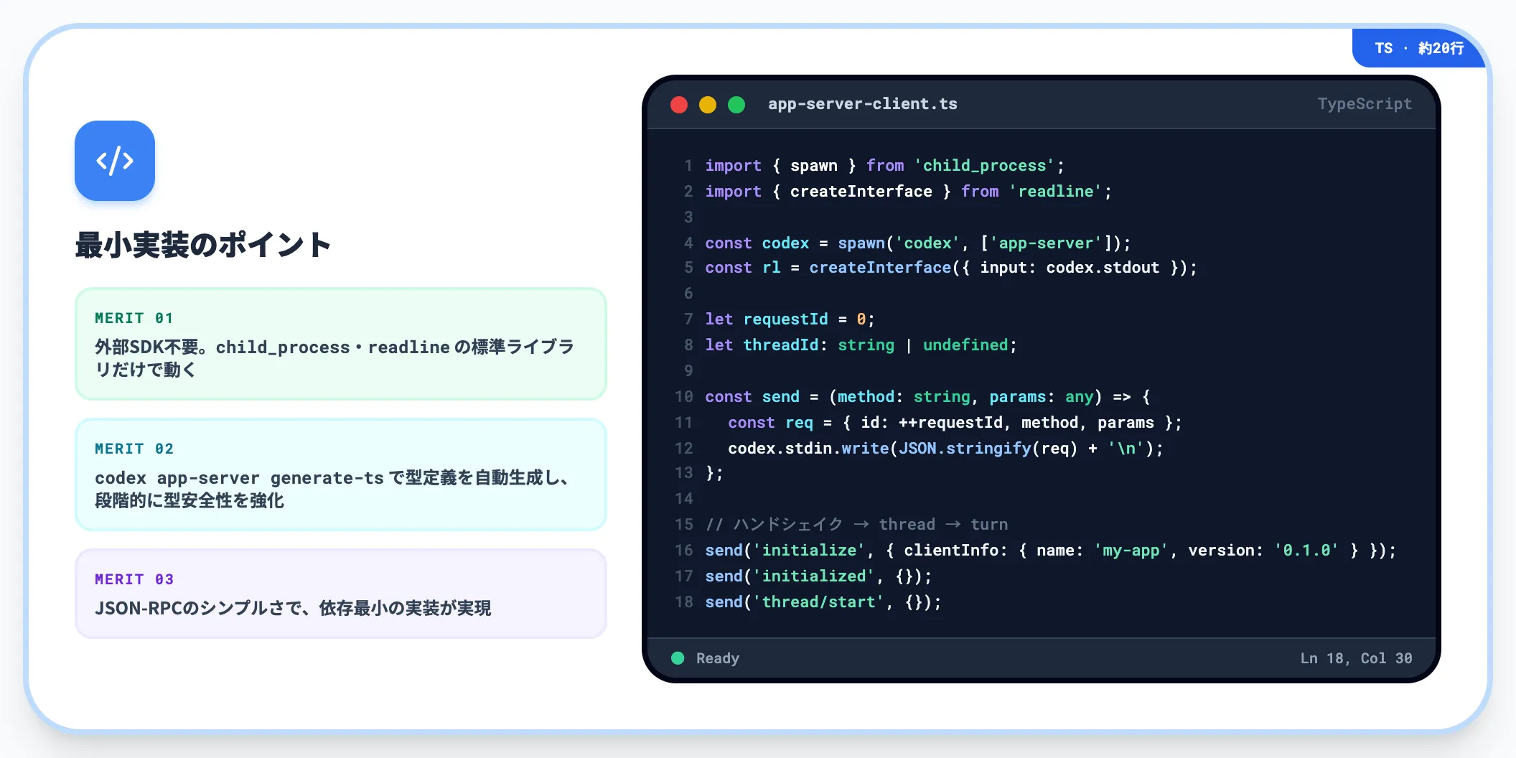The image size is (1516, 758).
Task: Click the TypeScript language label
Action: 1365,104
